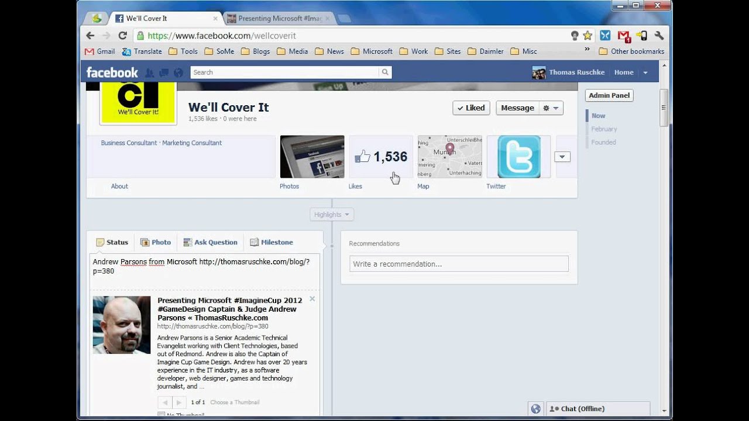The image size is (749, 421).
Task: Open the Munich map tile
Action: (x=450, y=157)
